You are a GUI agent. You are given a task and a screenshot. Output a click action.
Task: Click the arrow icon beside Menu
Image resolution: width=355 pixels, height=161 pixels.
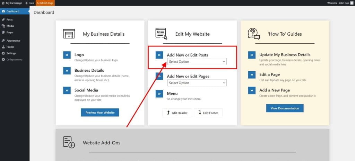tap(159, 93)
